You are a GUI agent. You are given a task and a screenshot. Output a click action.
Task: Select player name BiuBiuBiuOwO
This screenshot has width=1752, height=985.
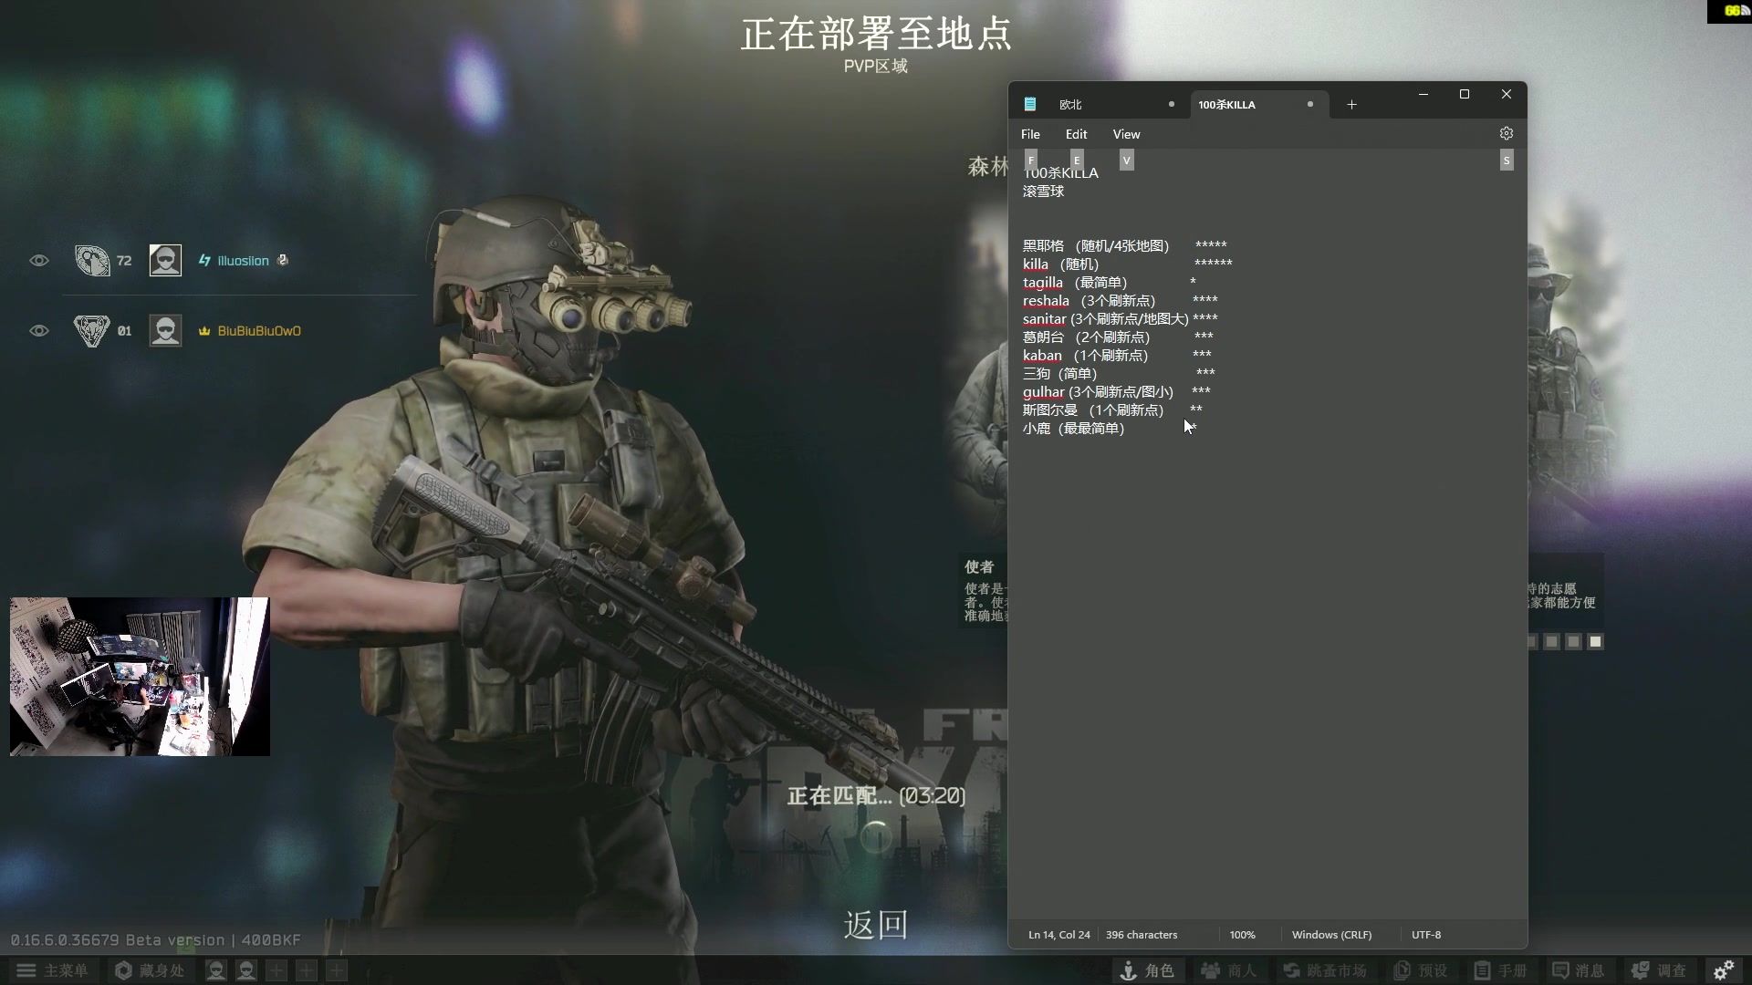point(259,331)
